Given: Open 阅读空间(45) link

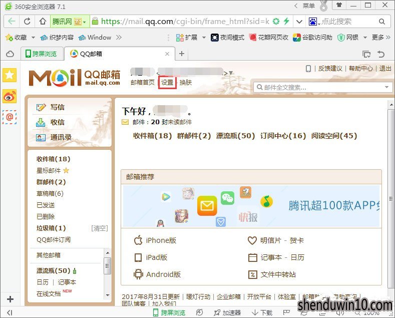Looking at the screenshot, I should [x=334, y=136].
